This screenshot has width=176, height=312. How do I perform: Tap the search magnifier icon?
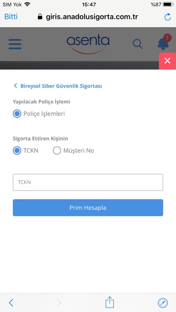click(137, 44)
